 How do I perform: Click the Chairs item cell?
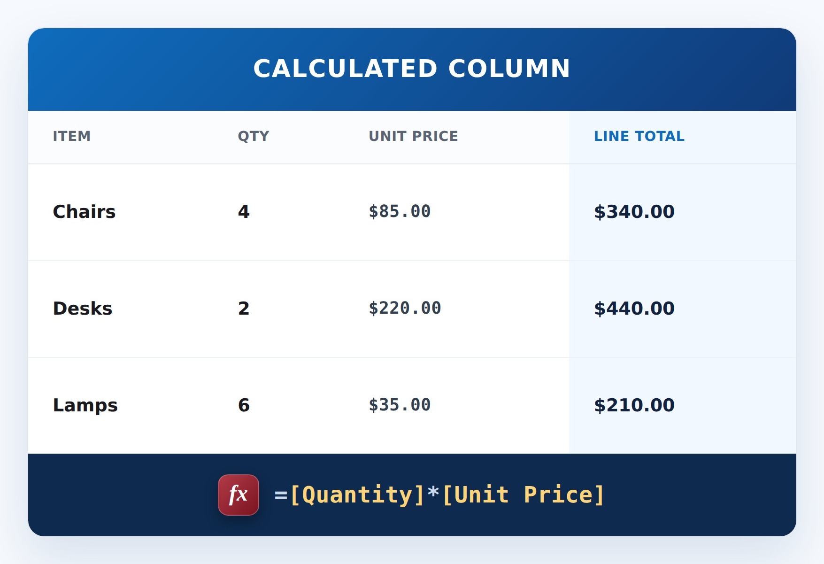tap(84, 212)
